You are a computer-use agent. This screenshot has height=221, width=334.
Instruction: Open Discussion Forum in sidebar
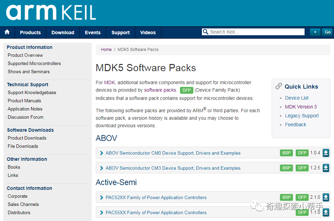[x=25, y=117]
